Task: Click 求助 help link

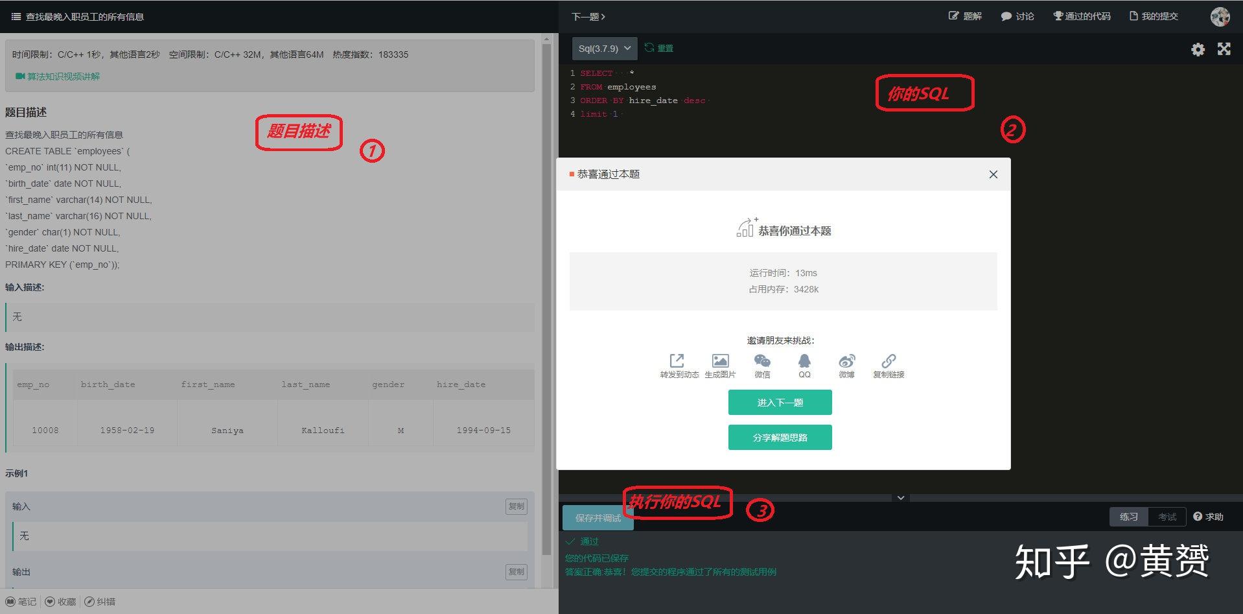Action: (1209, 517)
